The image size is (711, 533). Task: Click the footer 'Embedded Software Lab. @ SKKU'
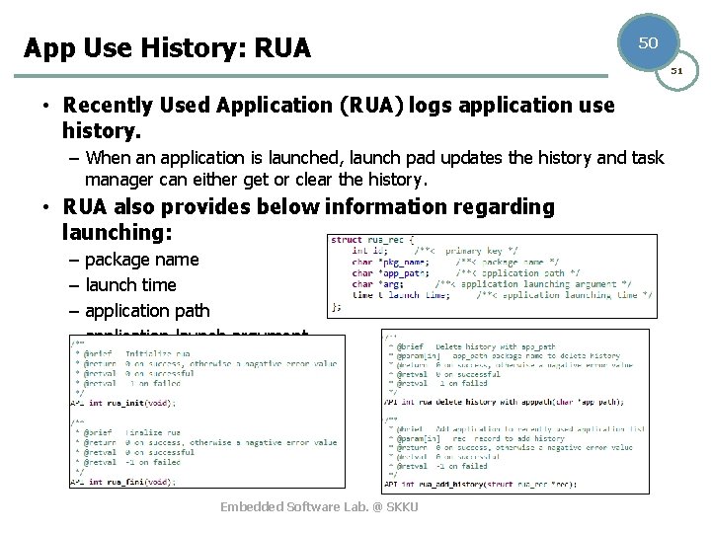click(x=319, y=506)
